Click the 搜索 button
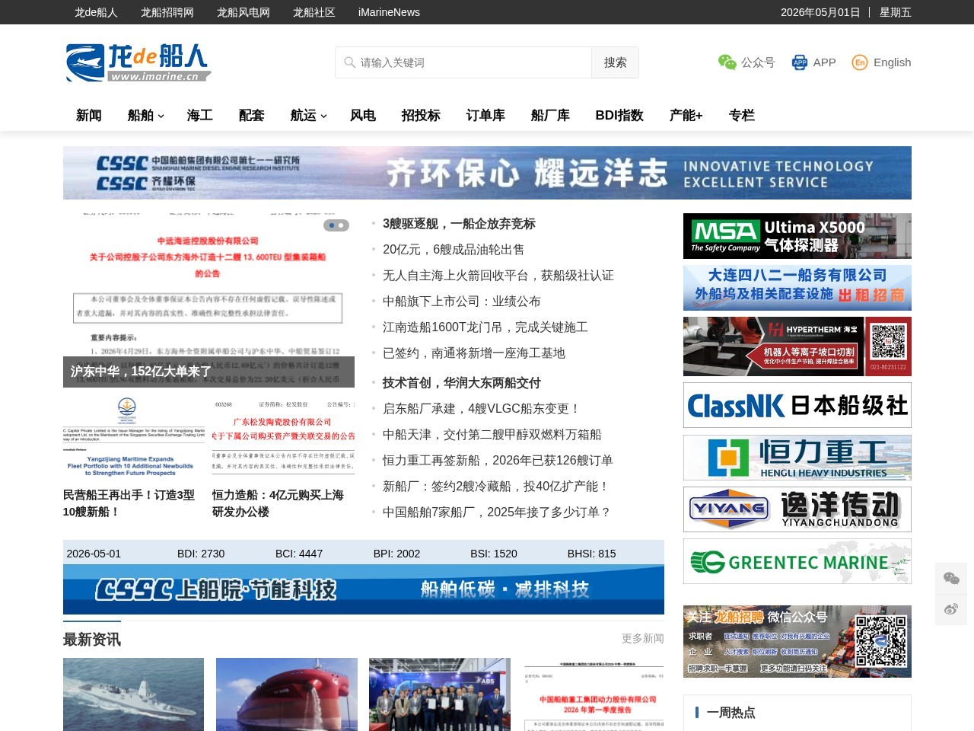This screenshot has width=974, height=731. 615,62
